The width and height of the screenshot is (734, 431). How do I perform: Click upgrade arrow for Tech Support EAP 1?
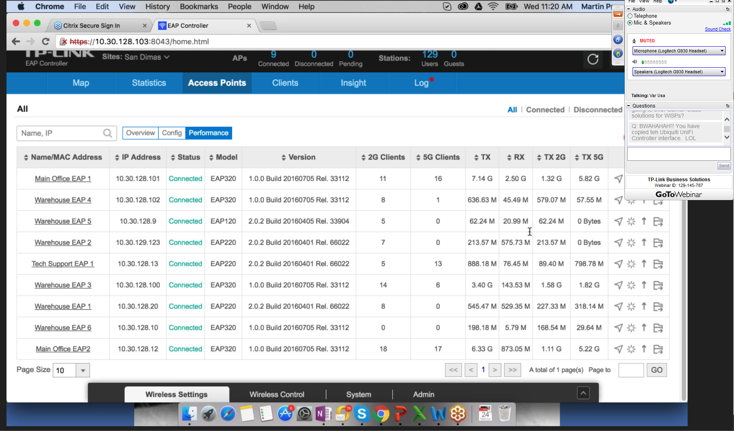[644, 264]
